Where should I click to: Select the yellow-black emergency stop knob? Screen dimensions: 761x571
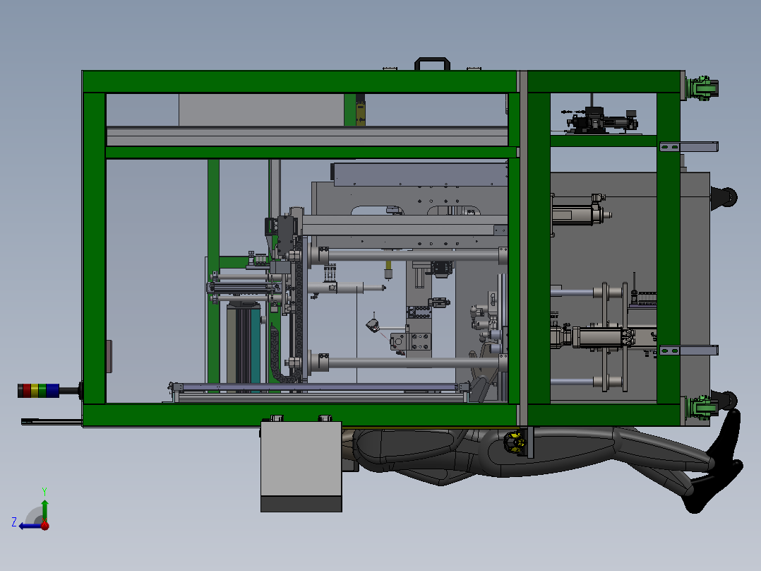point(515,442)
